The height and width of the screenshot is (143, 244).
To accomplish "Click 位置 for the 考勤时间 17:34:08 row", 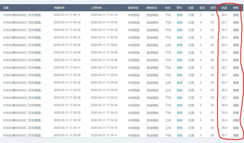I will (x=191, y=135).
